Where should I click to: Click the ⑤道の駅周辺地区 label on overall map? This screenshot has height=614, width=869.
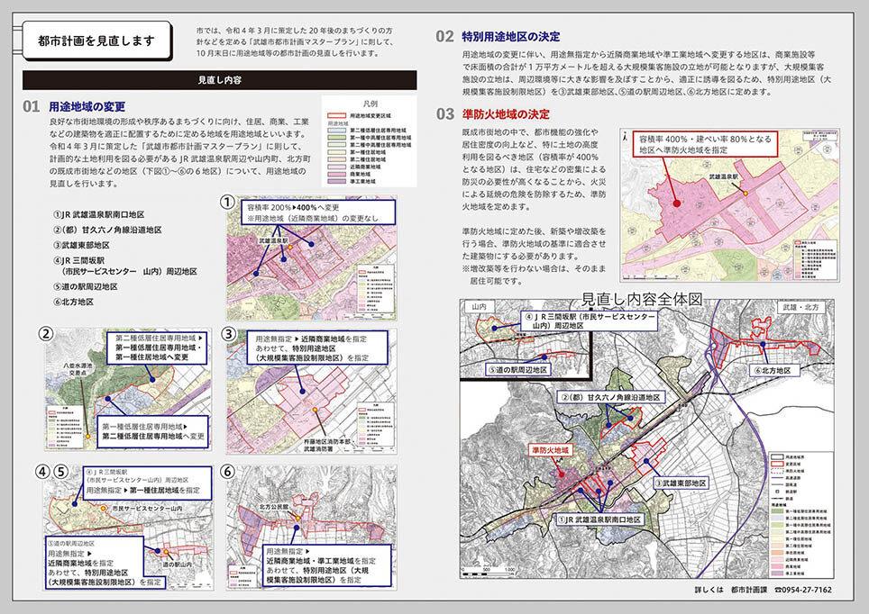[x=518, y=370]
